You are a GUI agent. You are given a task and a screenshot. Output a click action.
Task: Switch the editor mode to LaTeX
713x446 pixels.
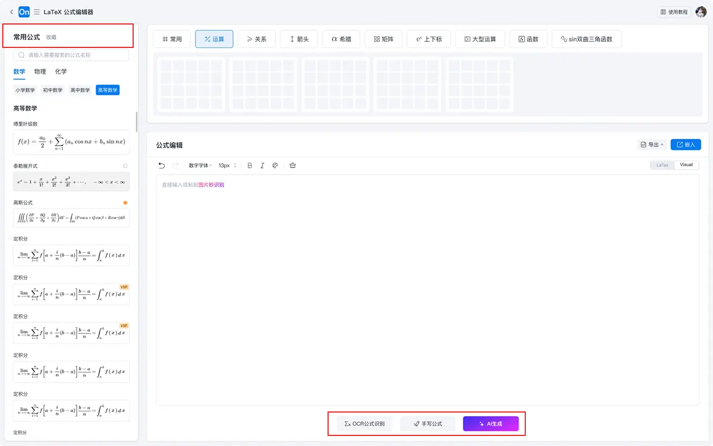[x=662, y=164]
